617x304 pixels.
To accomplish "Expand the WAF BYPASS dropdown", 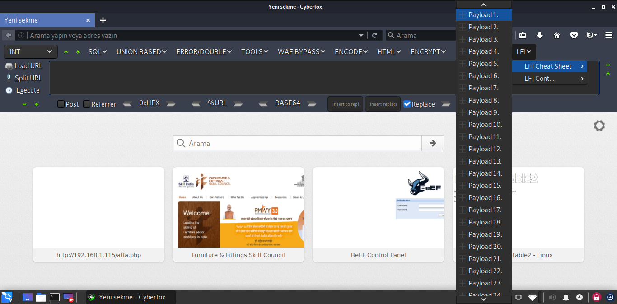I will pyautogui.click(x=301, y=52).
